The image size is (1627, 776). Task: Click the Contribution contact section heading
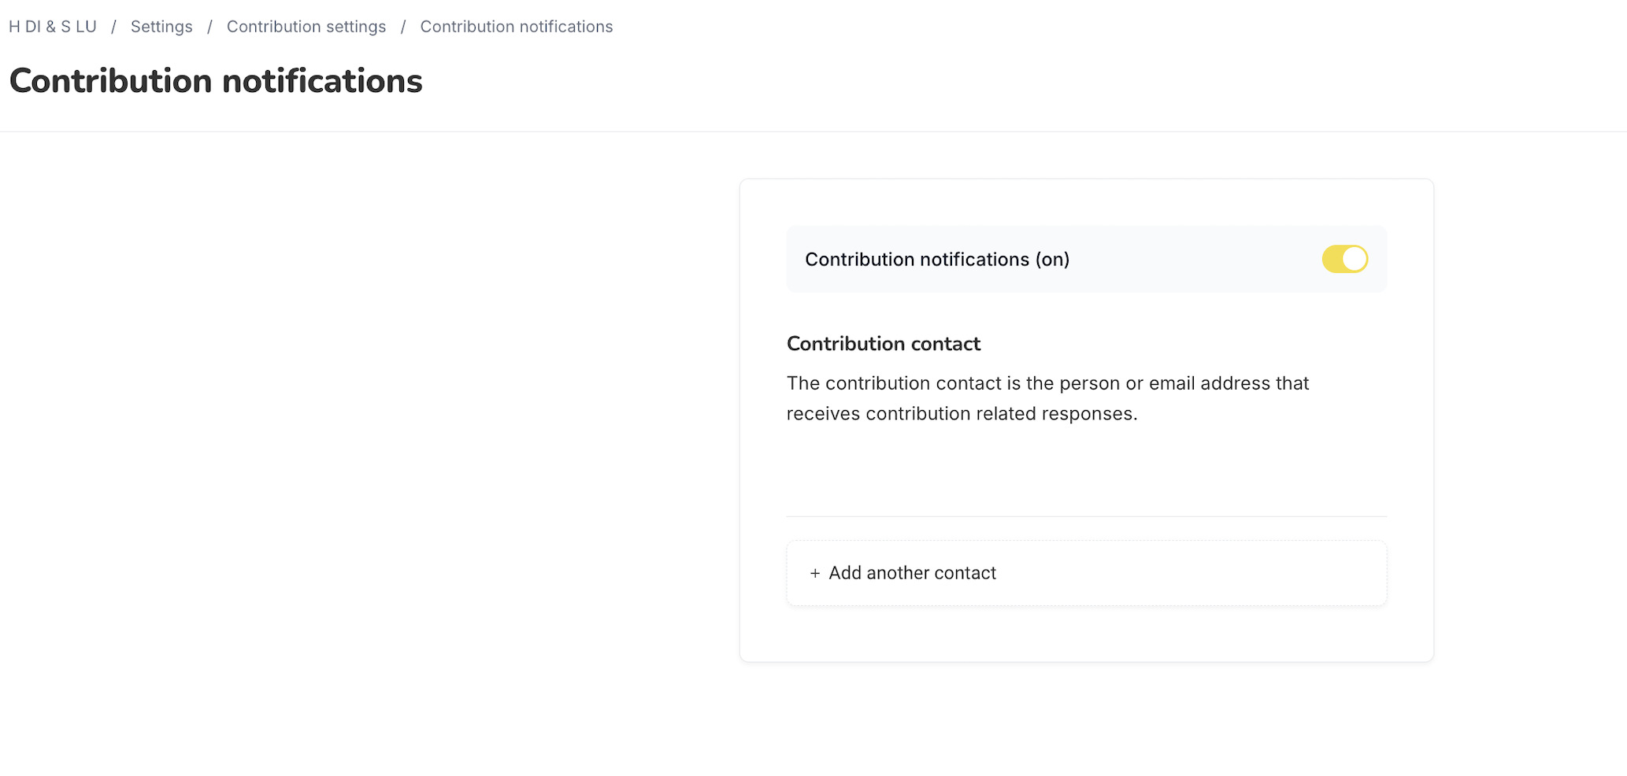coord(884,344)
